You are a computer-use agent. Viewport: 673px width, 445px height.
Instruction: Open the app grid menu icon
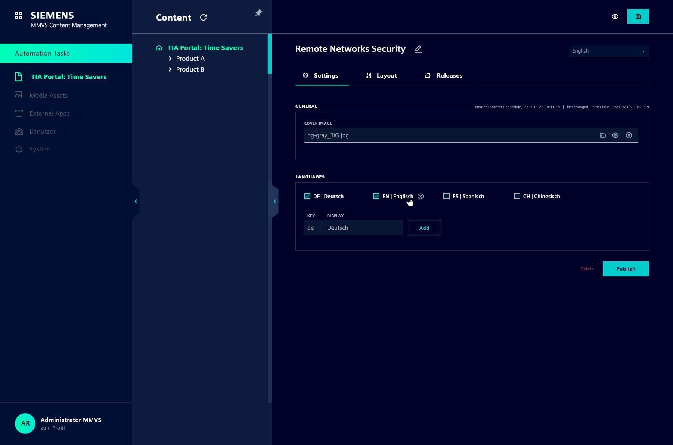[18, 15]
